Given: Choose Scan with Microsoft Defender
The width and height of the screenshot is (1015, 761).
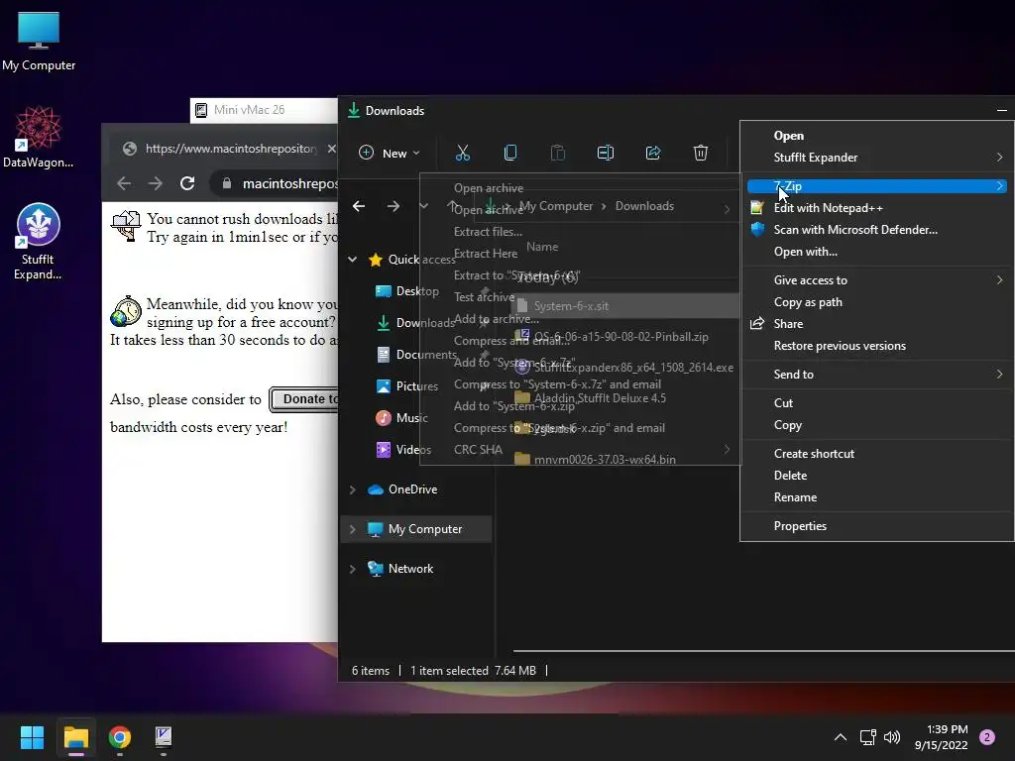Looking at the screenshot, I should point(876,230).
